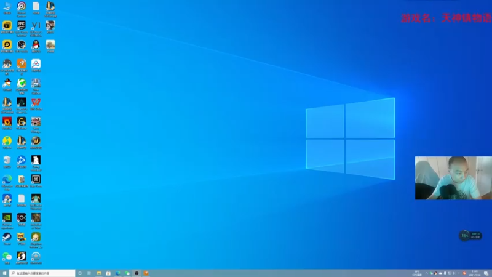The height and width of the screenshot is (277, 492).
Task: Open the orange app on the taskbar
Action: [x=146, y=273]
